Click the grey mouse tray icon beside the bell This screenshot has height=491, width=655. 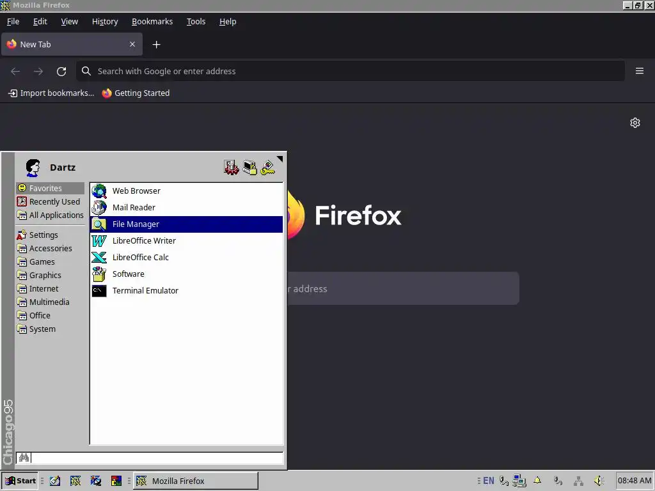pyautogui.click(x=558, y=481)
